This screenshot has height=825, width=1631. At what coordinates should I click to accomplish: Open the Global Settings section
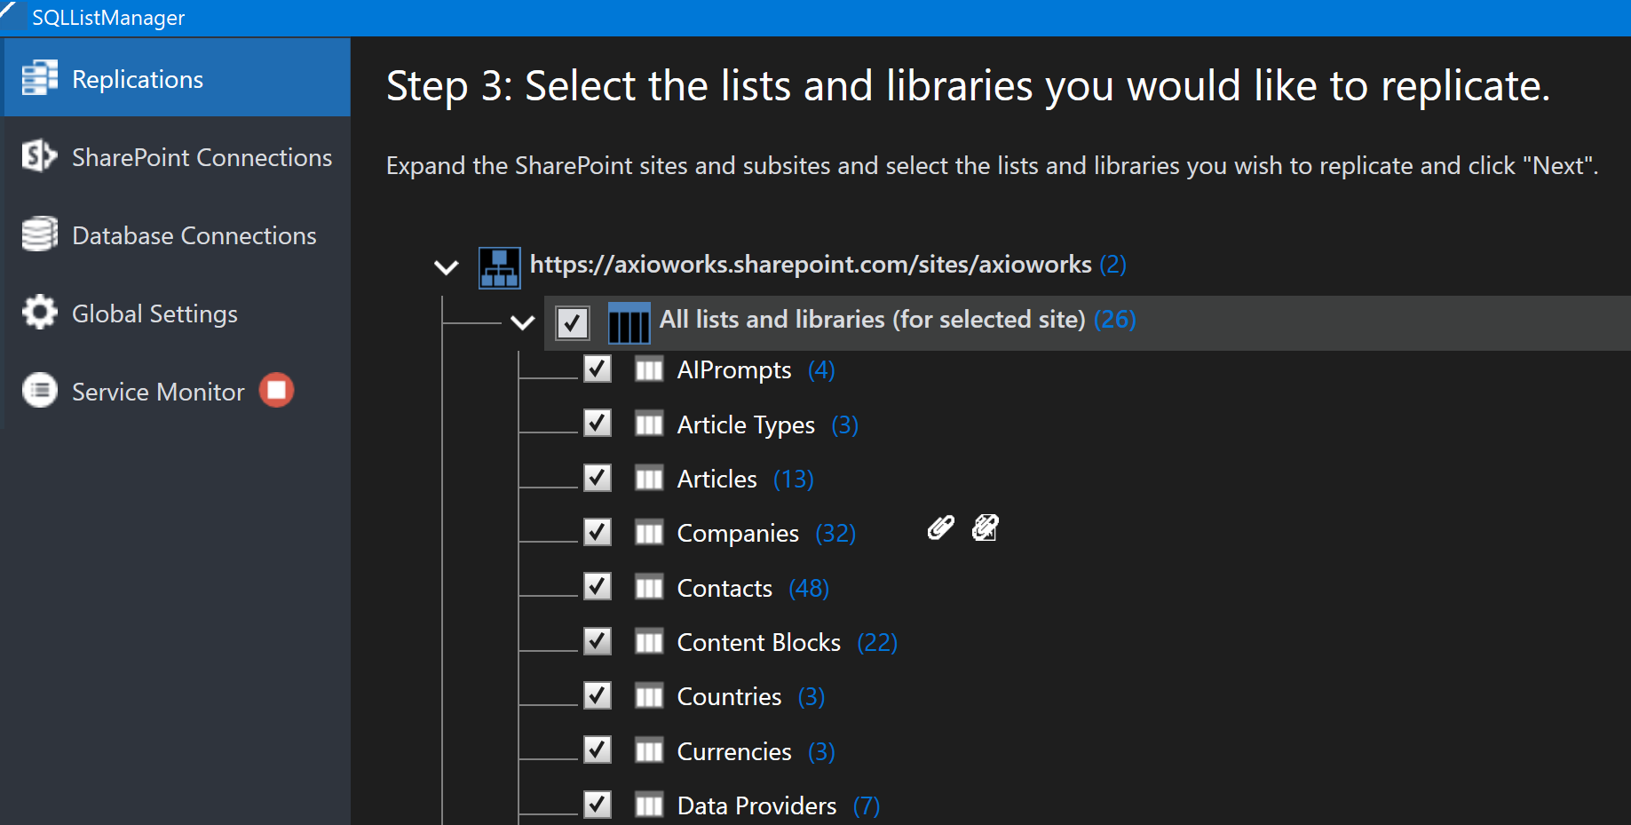(154, 313)
